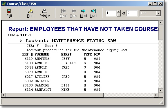The image size is (168, 109).
Task: Click horizontal scrollbar left arrow
Action: (x=4, y=95)
